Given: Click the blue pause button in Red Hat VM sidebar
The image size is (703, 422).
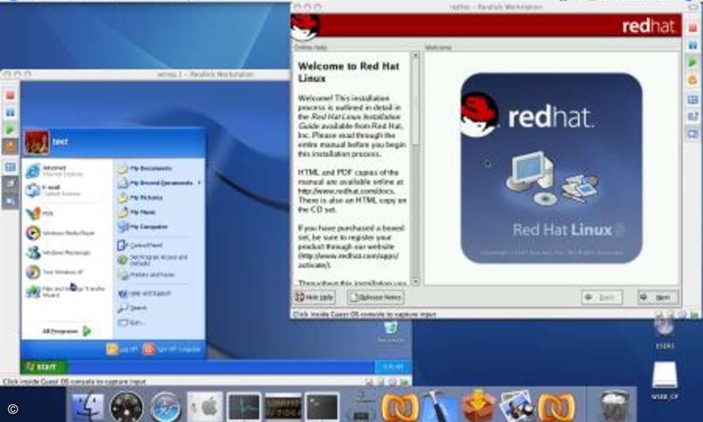Looking at the screenshot, I should (692, 45).
